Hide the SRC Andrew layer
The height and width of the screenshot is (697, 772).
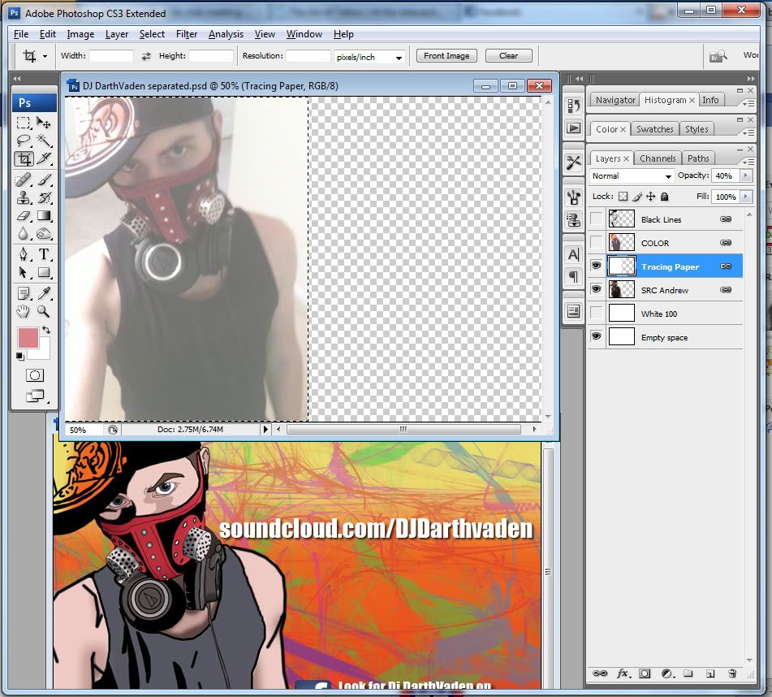click(x=596, y=290)
